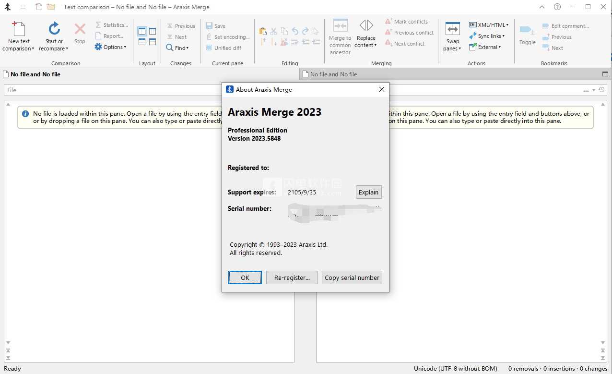
Task: Open the Sync links dropdown
Action: coord(487,36)
